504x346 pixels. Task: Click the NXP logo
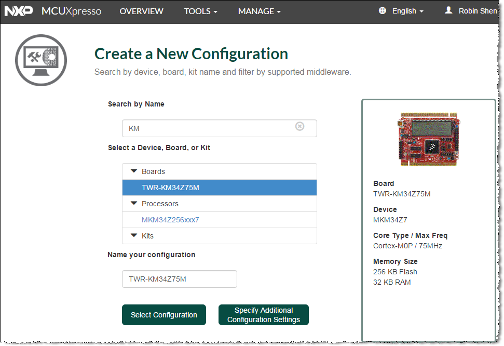pyautogui.click(x=18, y=11)
